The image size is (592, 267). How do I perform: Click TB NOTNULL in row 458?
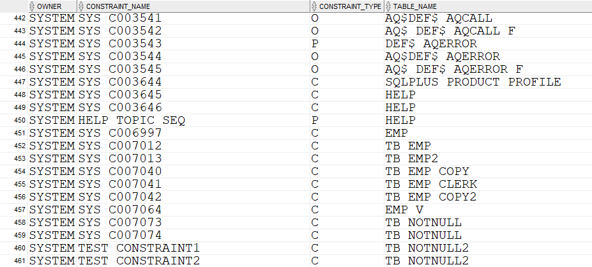tap(423, 223)
